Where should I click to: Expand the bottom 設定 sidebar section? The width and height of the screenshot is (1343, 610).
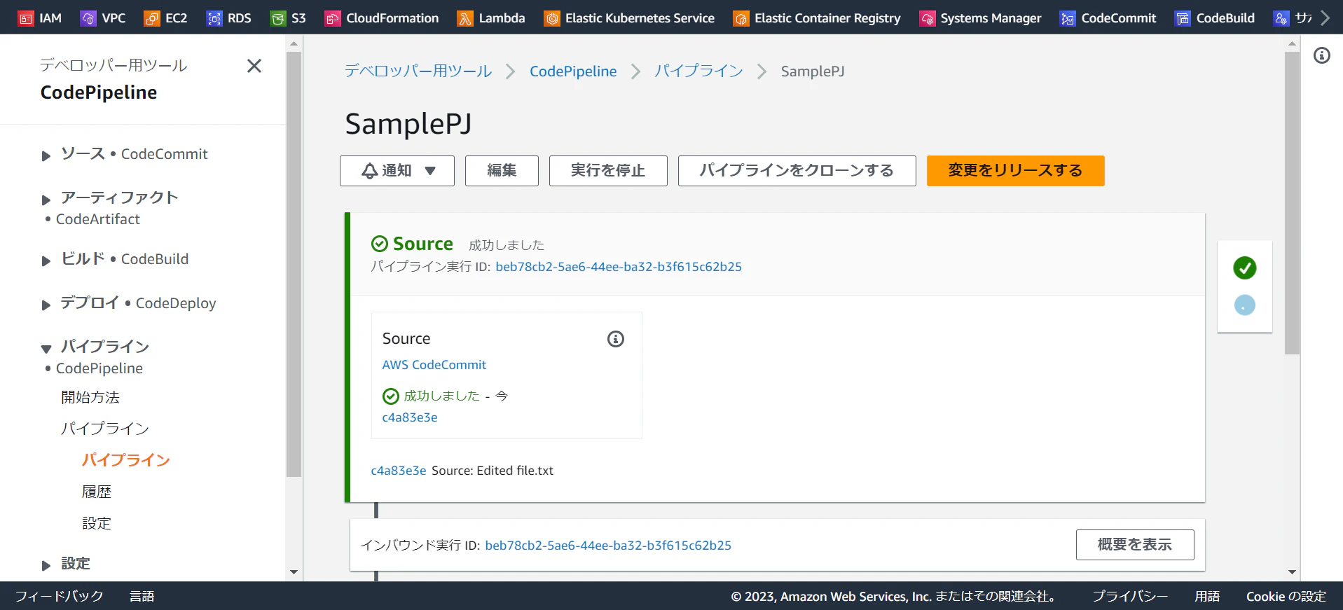click(x=46, y=565)
